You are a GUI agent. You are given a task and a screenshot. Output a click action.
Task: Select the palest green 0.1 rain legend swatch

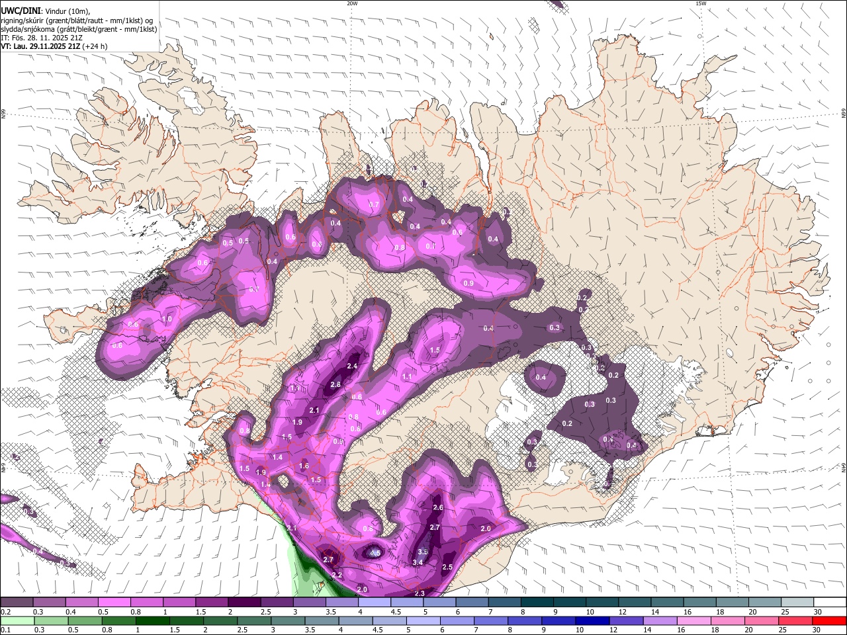(x=17, y=621)
